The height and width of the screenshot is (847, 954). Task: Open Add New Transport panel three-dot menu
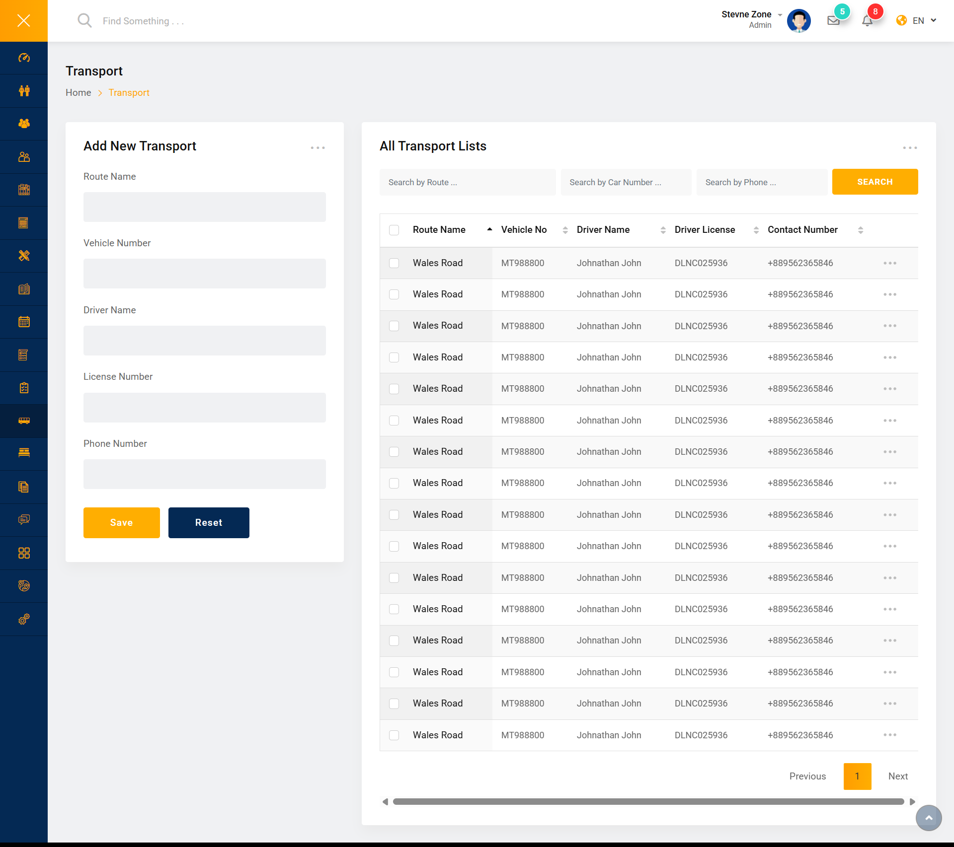click(318, 148)
